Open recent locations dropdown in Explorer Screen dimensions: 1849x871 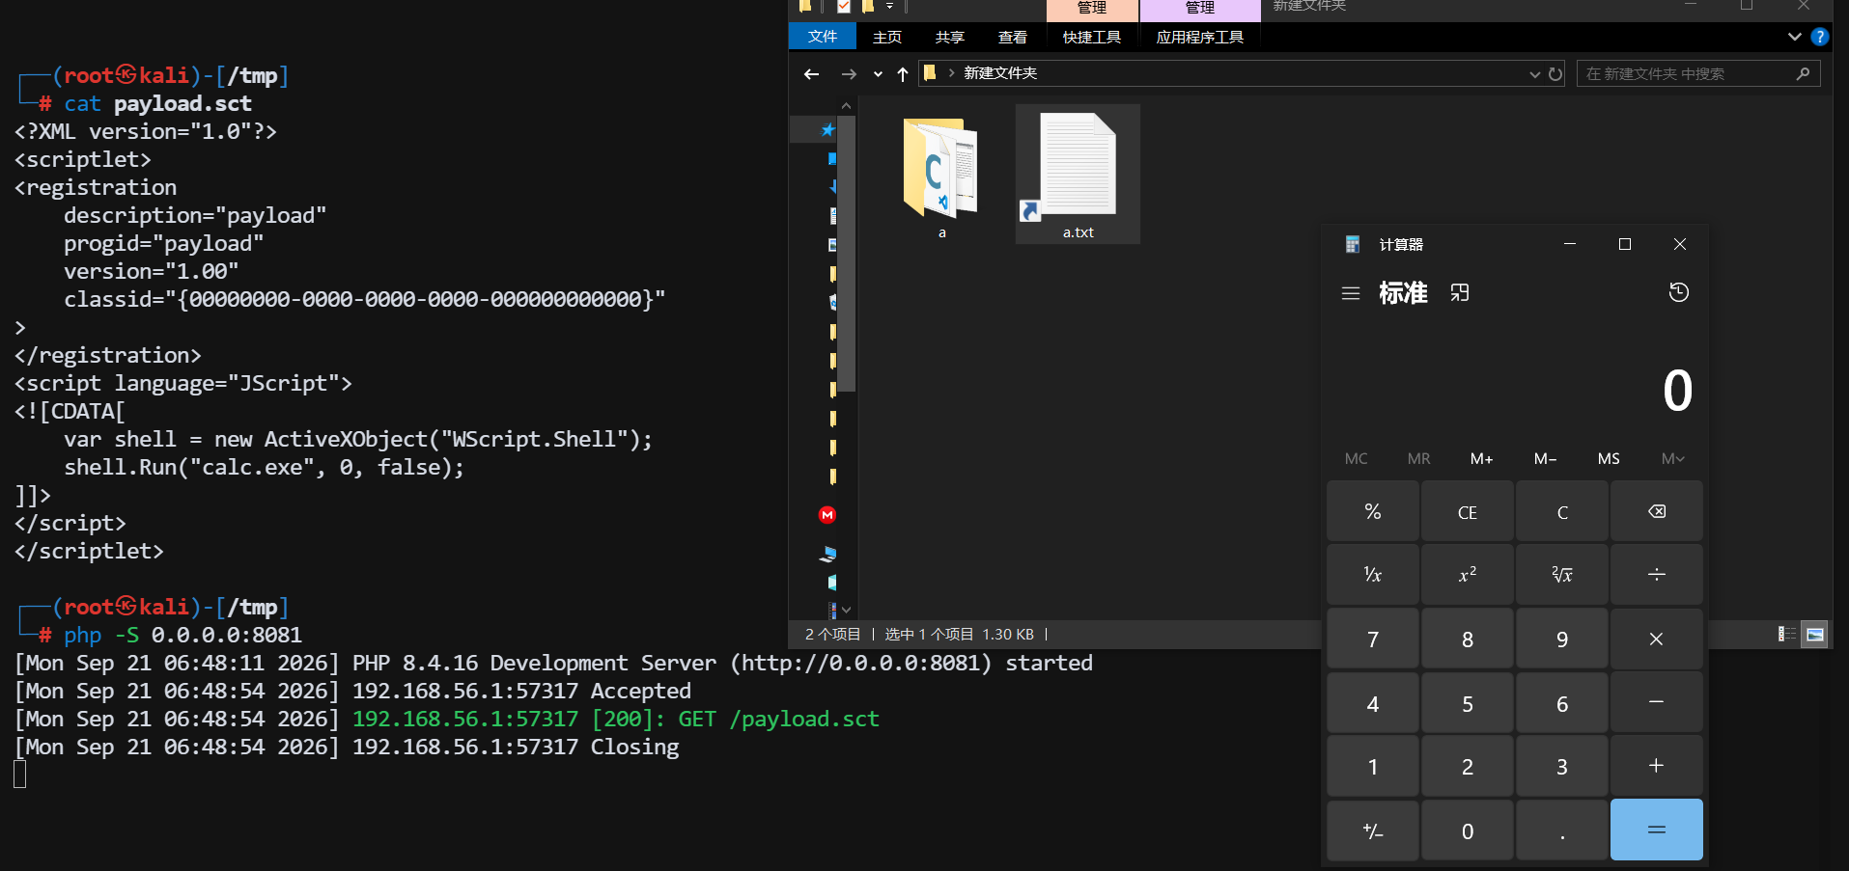[x=878, y=74]
